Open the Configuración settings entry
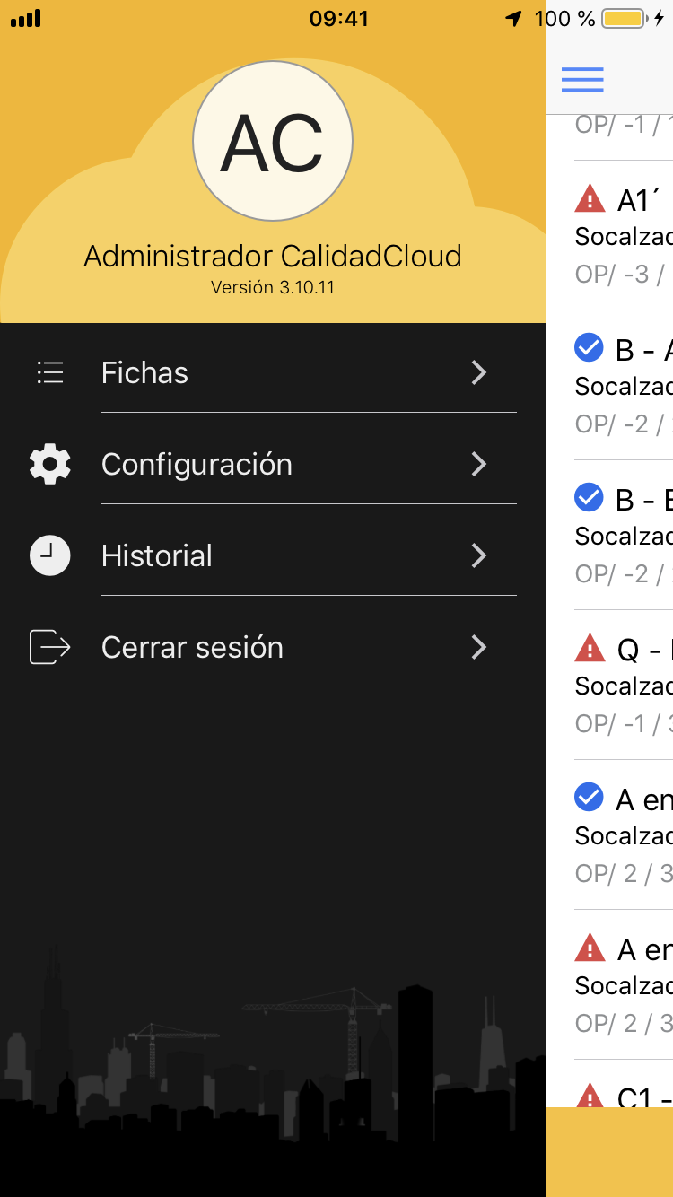This screenshot has width=673, height=1197. 197,464
